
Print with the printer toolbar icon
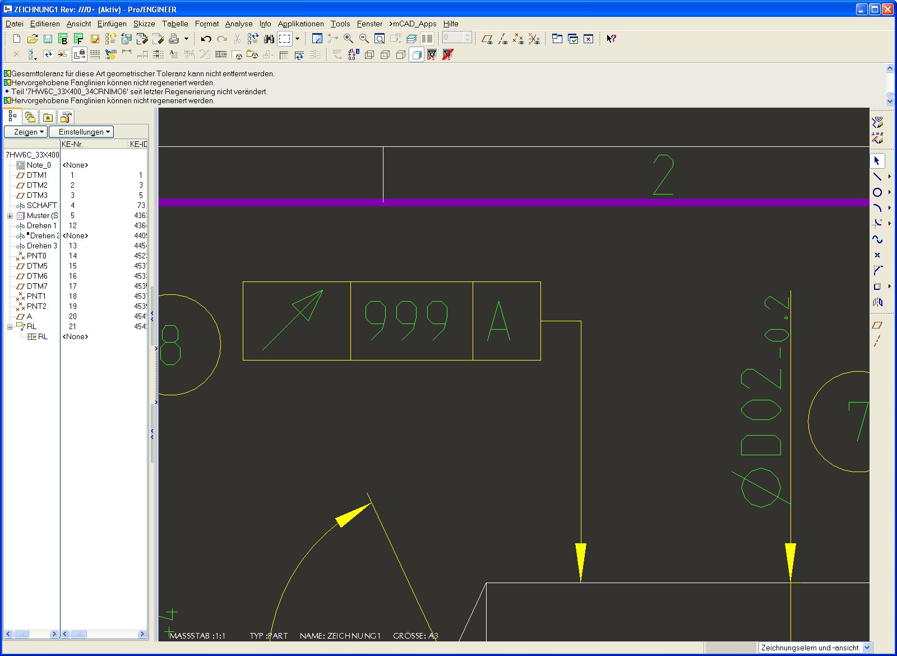coord(174,39)
